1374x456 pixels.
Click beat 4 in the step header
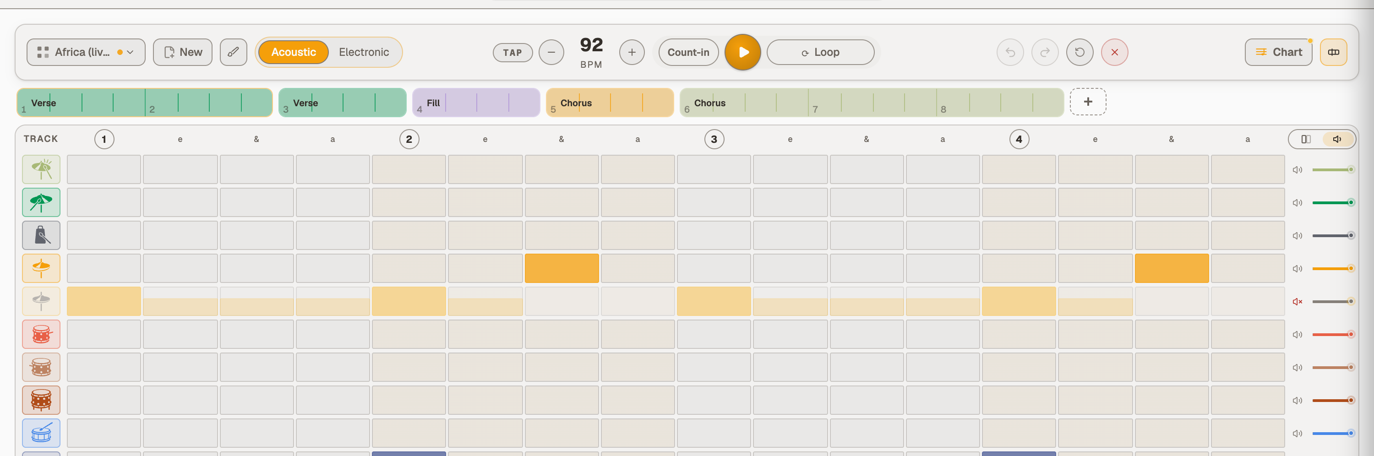coord(1020,139)
